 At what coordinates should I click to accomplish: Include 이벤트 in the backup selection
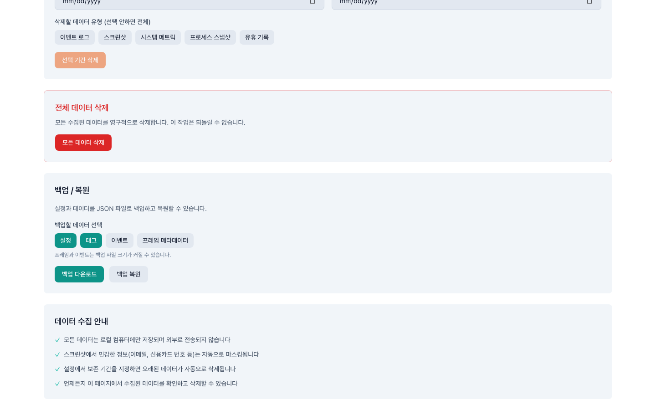tap(119, 241)
